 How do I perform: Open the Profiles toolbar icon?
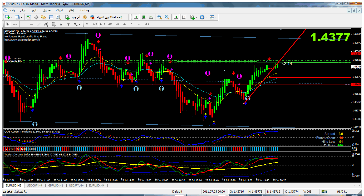click(x=17, y=17)
